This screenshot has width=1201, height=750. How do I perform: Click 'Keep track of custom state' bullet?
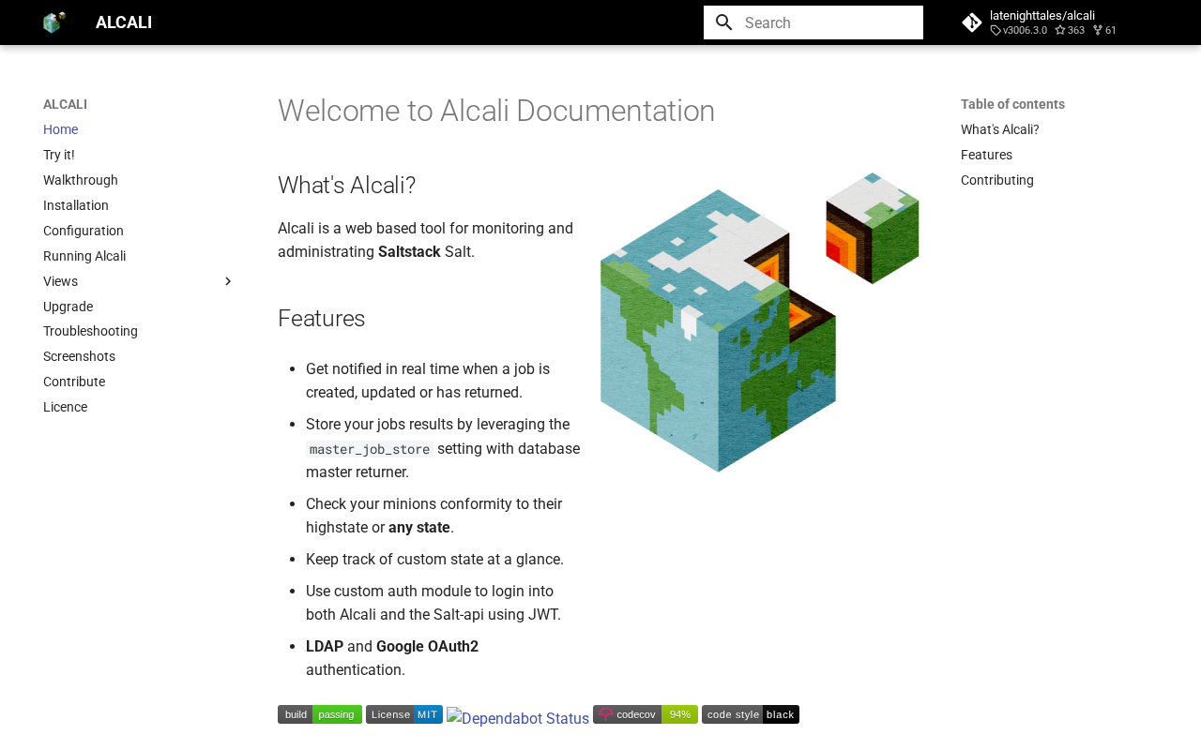pos(435,559)
